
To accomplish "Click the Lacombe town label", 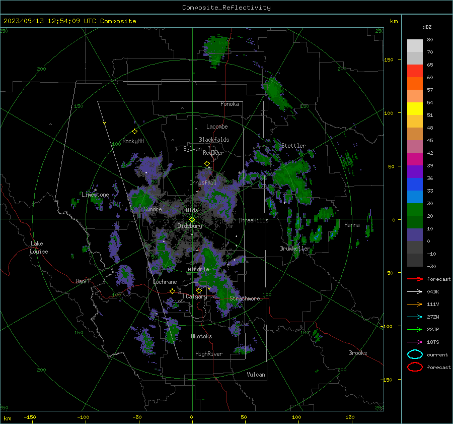I will point(217,127).
